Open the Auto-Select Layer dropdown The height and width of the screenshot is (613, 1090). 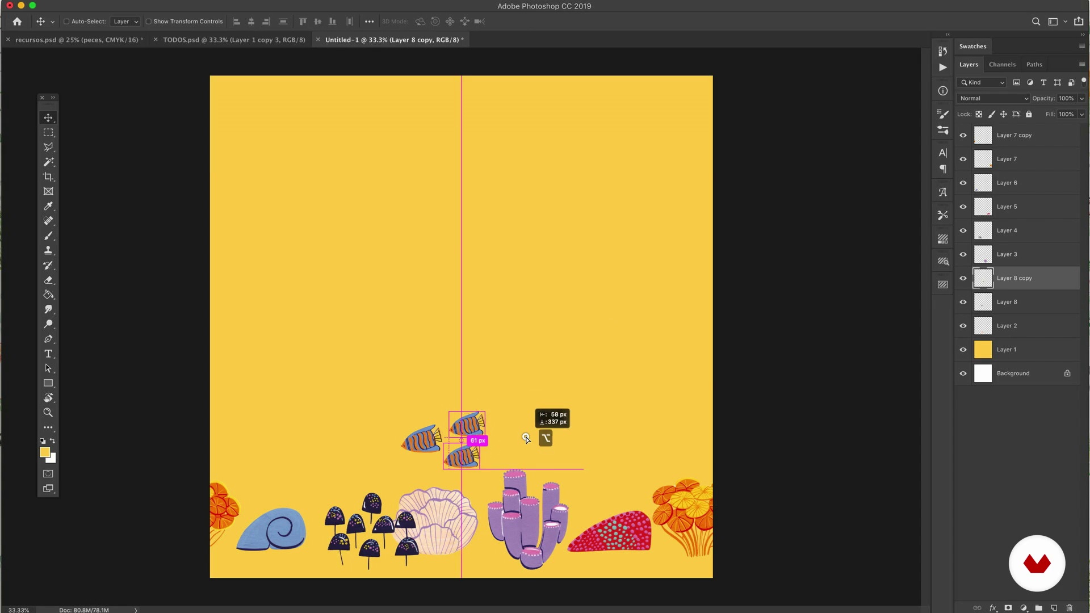point(125,22)
